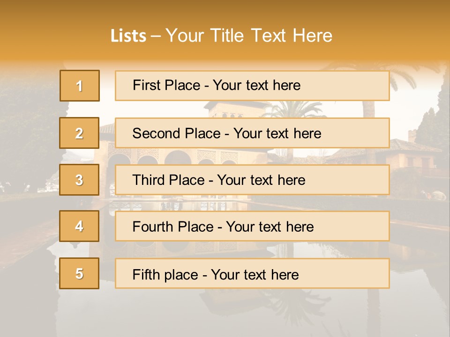Click the number 5 box

(79, 273)
